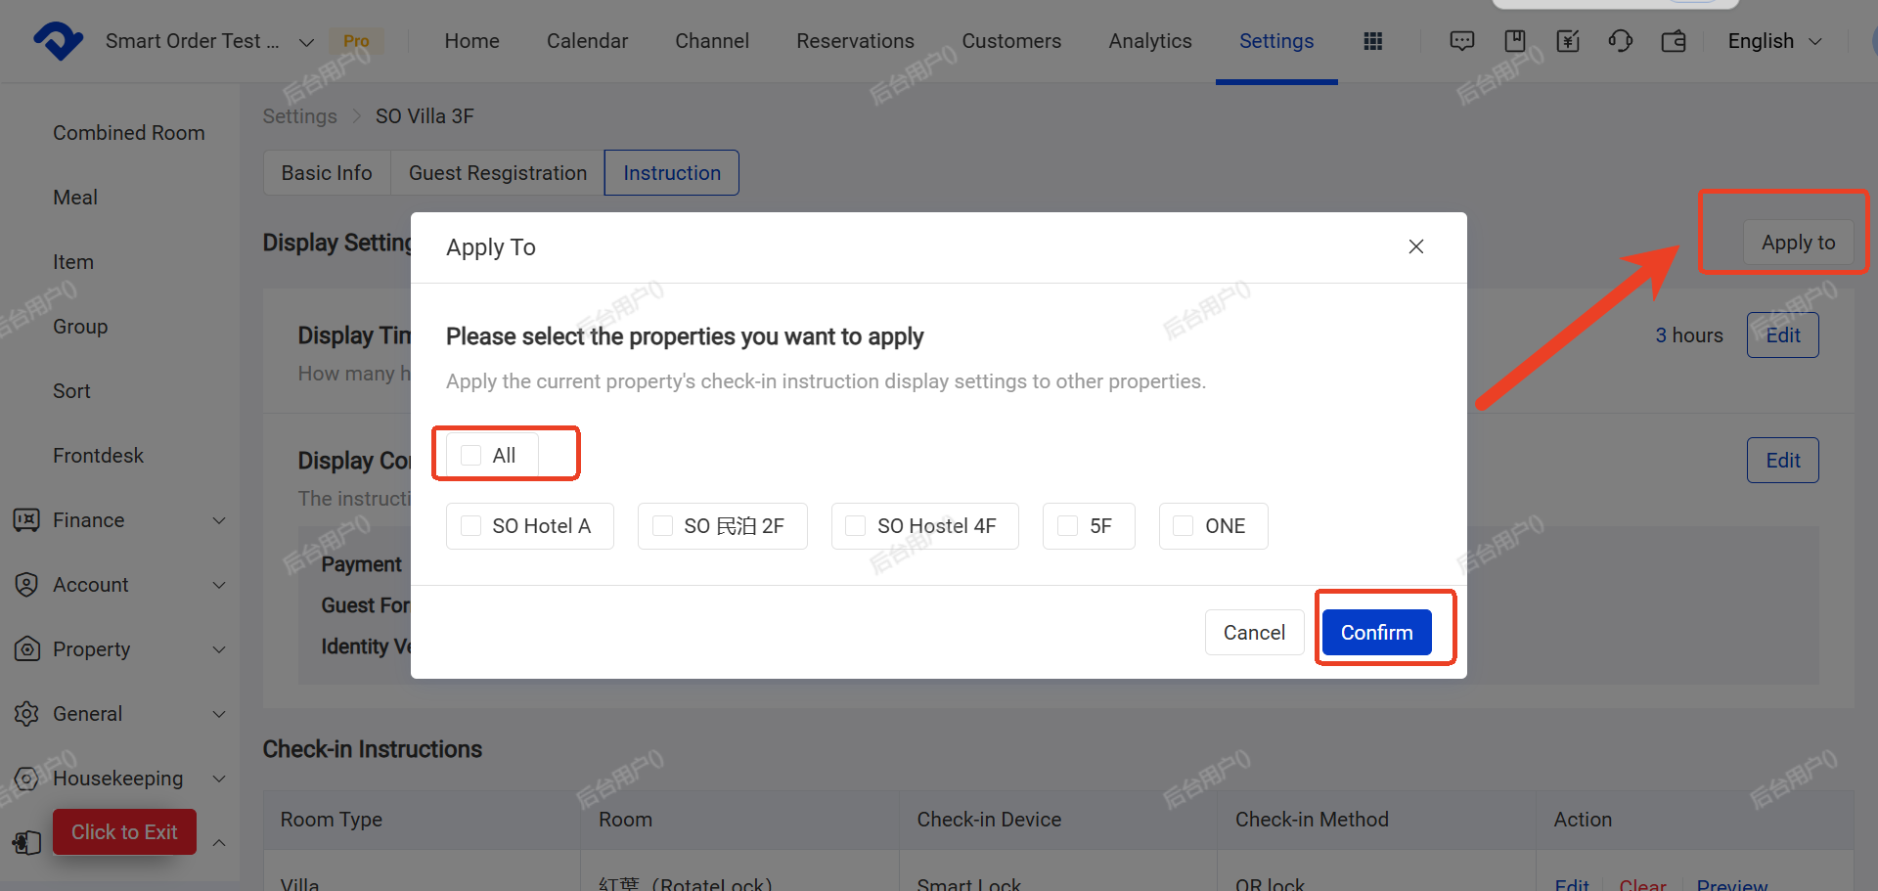The width and height of the screenshot is (1878, 891).
Task: Open the Settings menu
Action: click(x=1276, y=41)
